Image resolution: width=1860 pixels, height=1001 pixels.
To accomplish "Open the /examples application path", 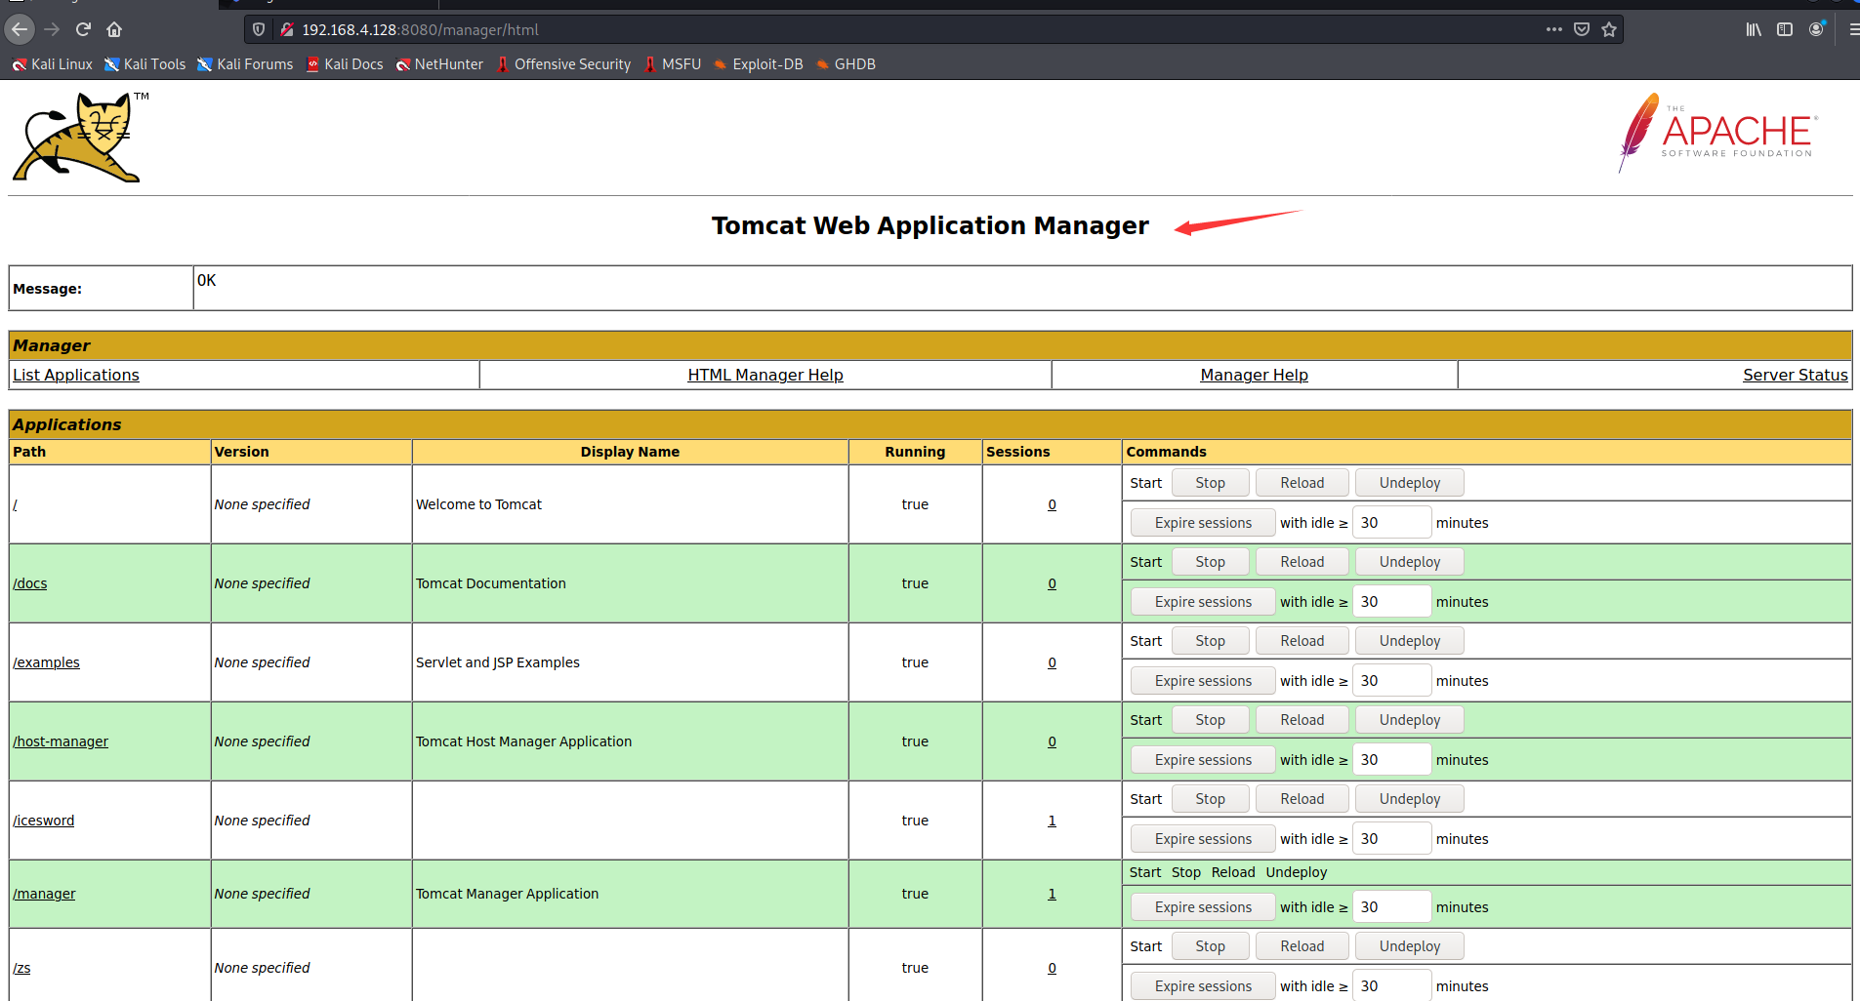I will pyautogui.click(x=47, y=662).
